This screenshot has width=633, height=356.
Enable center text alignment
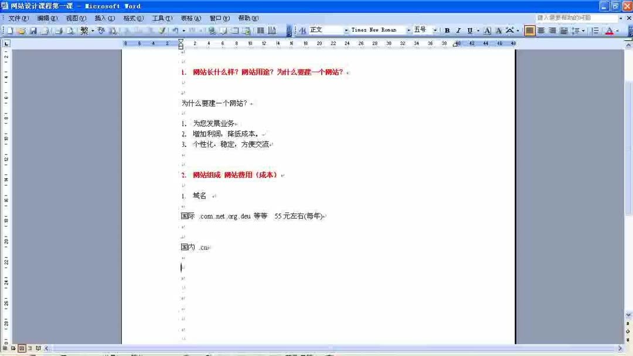(540, 30)
